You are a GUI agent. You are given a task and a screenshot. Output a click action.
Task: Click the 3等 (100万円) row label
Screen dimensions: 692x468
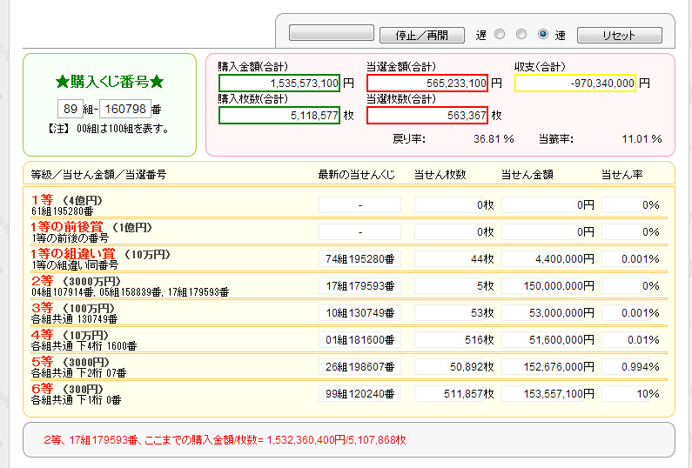73,307
